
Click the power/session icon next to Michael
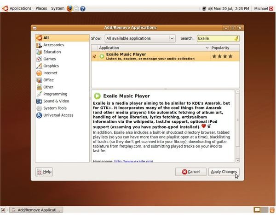271,8
